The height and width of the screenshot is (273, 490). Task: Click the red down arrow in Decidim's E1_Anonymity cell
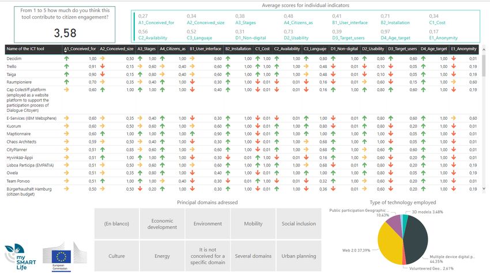(x=454, y=58)
